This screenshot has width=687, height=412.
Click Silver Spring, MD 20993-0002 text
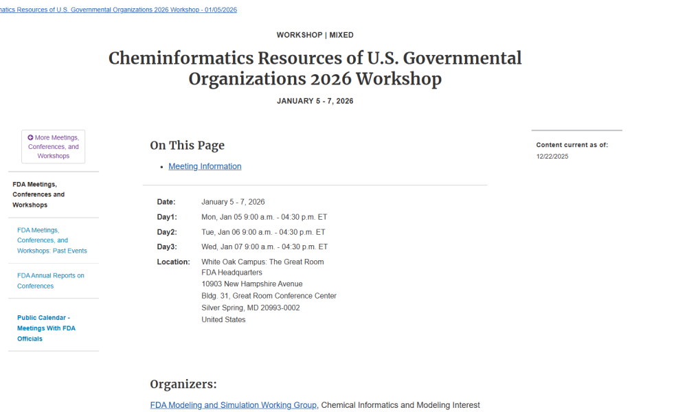pos(251,308)
